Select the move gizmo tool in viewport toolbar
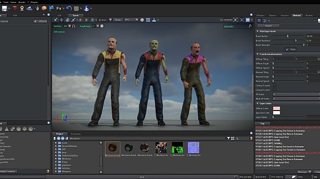 [x=62, y=20]
